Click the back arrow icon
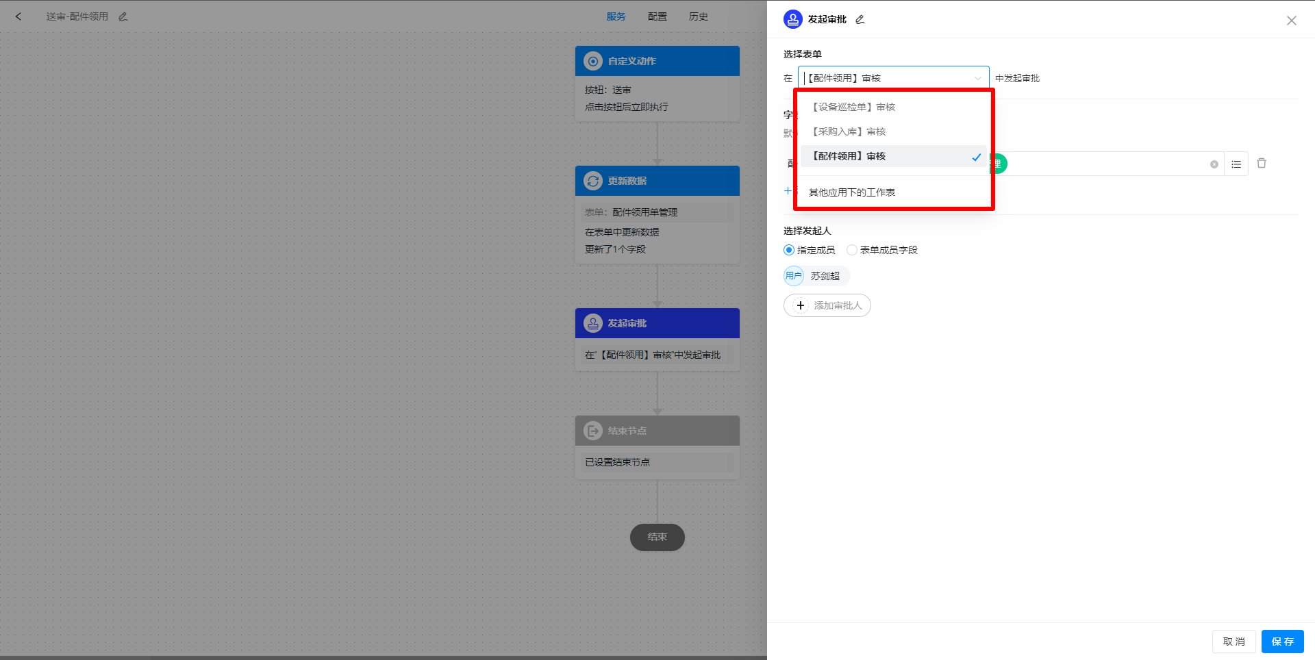The height and width of the screenshot is (660, 1315). 18,16
